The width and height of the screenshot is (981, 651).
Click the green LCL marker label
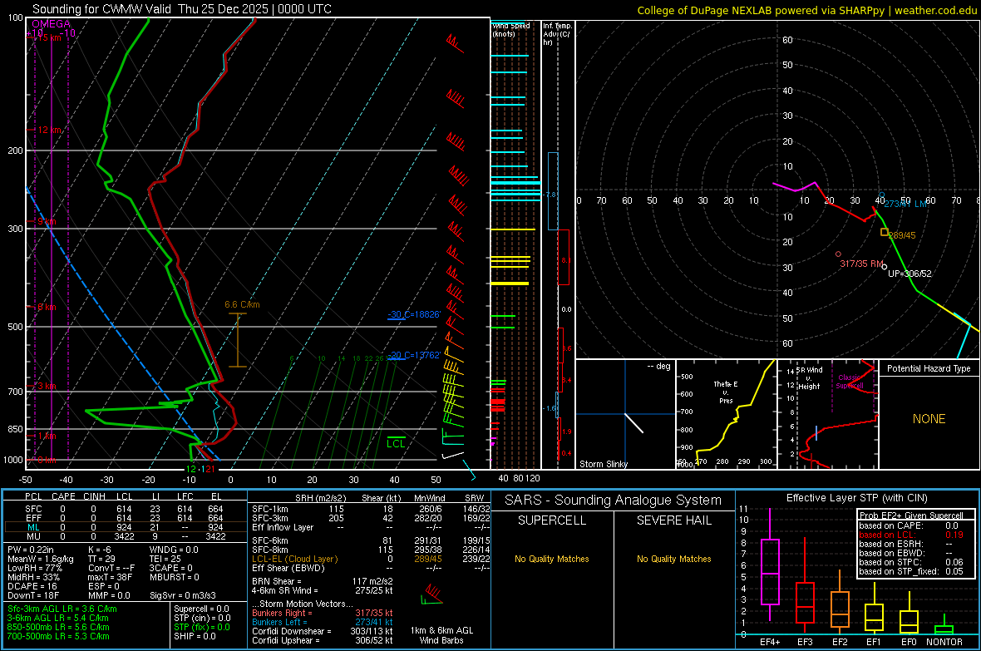(x=396, y=444)
